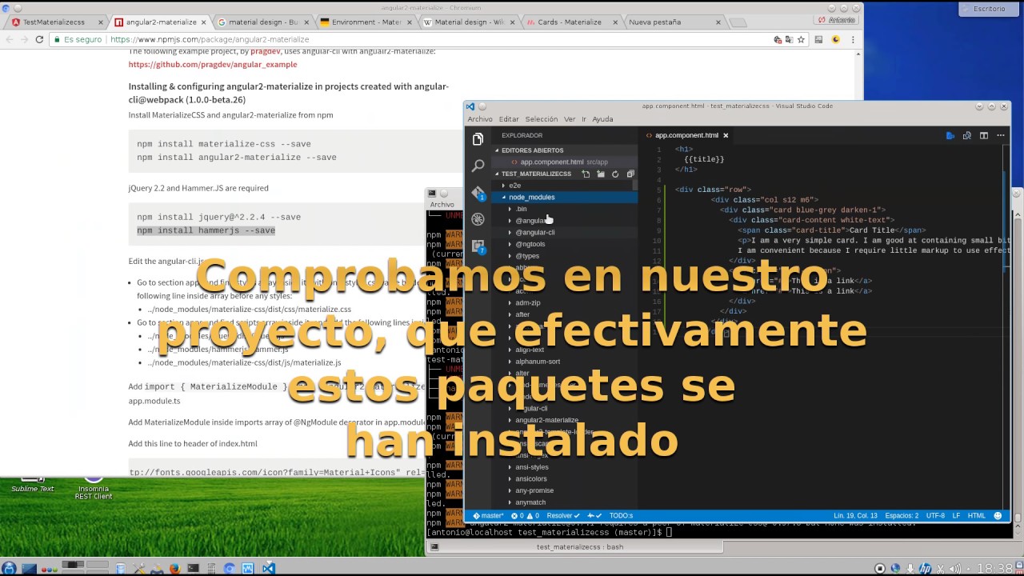Switch to the Cards - Materialize browser tab
This screenshot has width=1024, height=576.
570,22
